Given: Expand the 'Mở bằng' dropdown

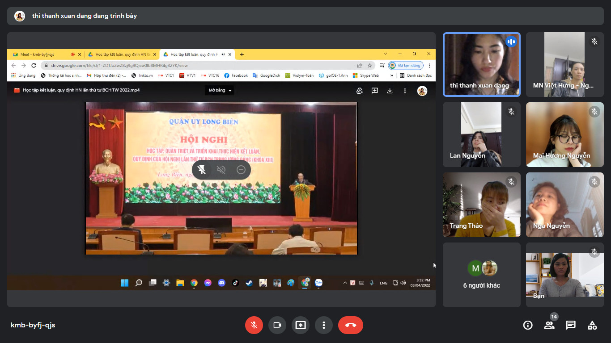Looking at the screenshot, I should [220, 90].
